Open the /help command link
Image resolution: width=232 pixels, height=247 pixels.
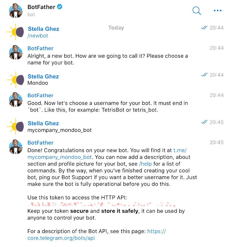[x=145, y=164]
